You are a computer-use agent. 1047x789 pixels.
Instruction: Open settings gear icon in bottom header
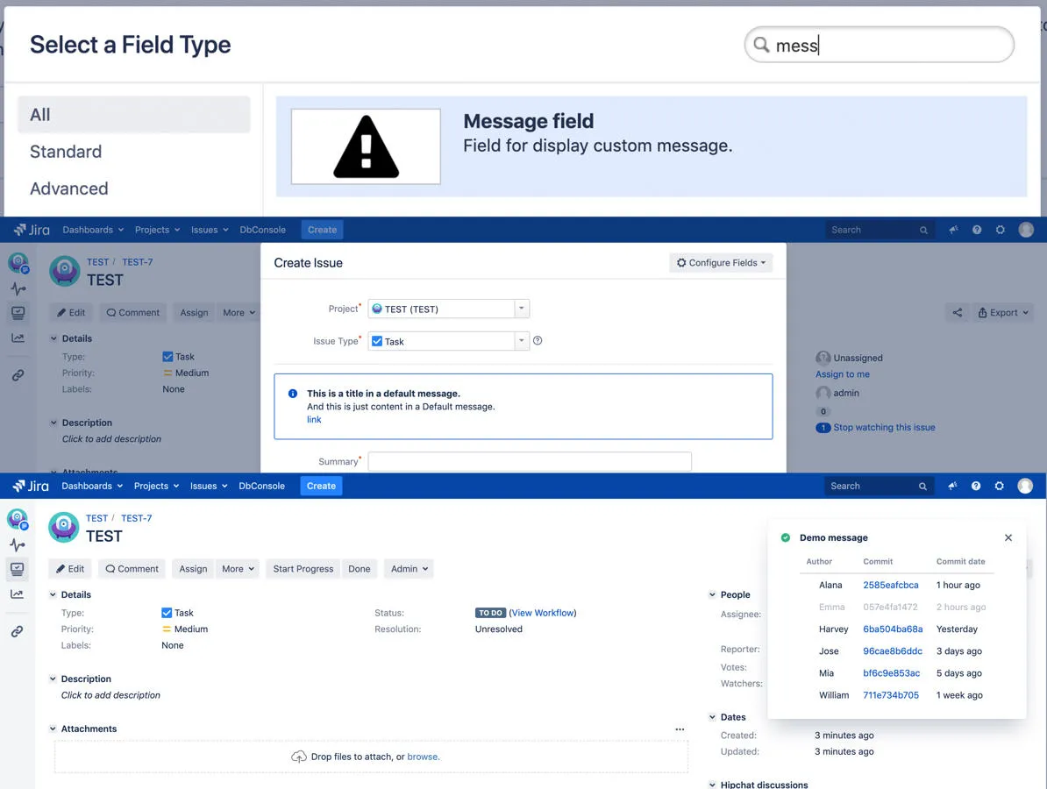[999, 486]
